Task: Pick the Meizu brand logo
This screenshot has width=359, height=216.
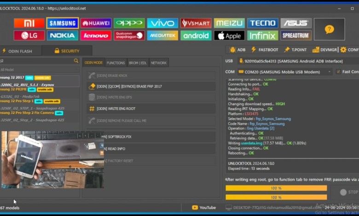Action: click(x=229, y=23)
